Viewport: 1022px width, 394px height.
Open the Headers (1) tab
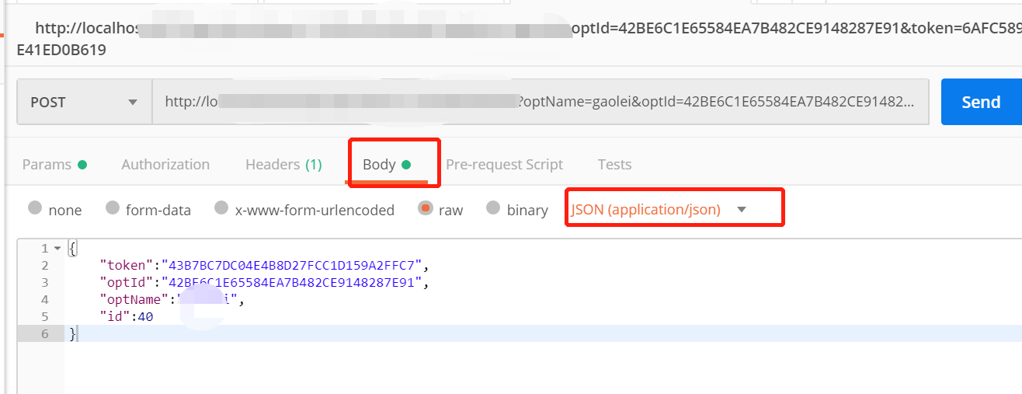[x=283, y=164]
